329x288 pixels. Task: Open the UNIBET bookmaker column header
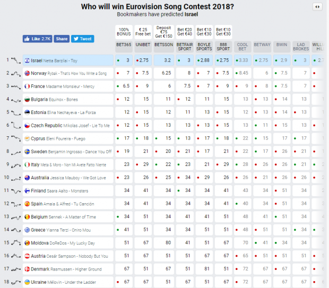click(143, 47)
